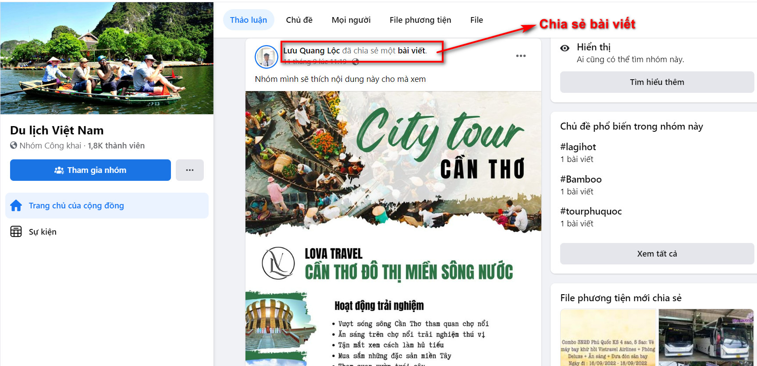The image size is (757, 366).
Task: Select Trang chủ của cộng đồng
Action: pyautogui.click(x=107, y=206)
